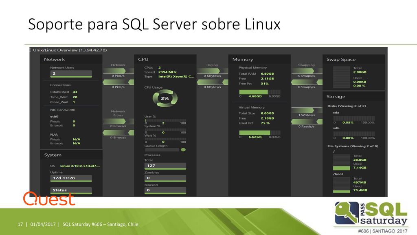Click the Total RAM value 6.80GB
Viewport: 417px width, 235px height.
click(x=267, y=73)
